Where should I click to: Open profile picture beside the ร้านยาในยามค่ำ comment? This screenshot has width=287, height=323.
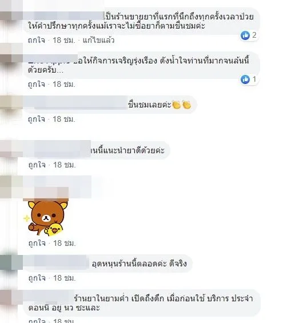point(11,297)
